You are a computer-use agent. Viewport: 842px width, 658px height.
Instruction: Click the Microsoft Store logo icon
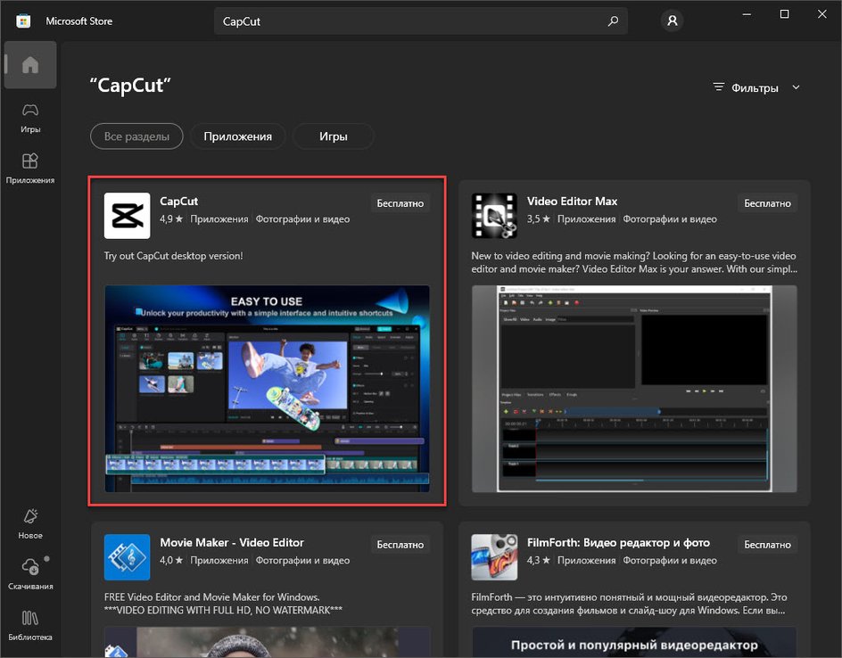pos(23,21)
